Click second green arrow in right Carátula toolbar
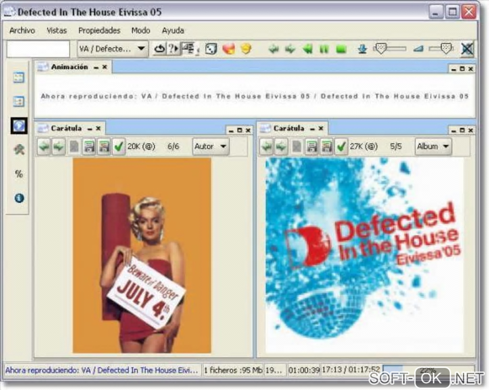Viewport: 489px width, 390px height. click(x=281, y=146)
